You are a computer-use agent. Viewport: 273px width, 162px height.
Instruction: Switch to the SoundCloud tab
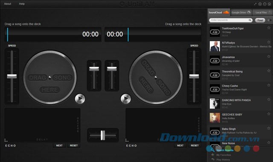[219, 12]
